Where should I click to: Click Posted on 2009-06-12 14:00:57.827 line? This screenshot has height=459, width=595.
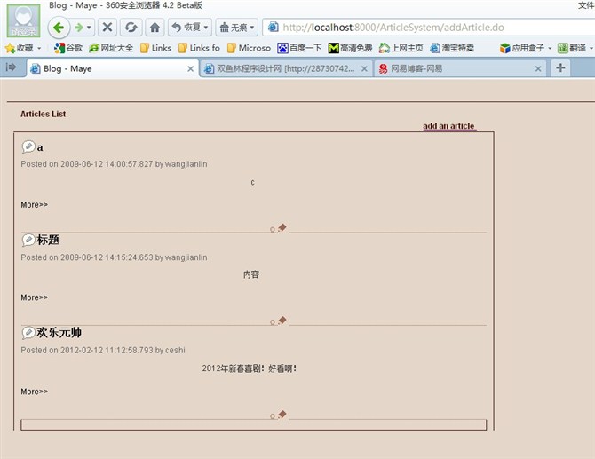coord(114,164)
